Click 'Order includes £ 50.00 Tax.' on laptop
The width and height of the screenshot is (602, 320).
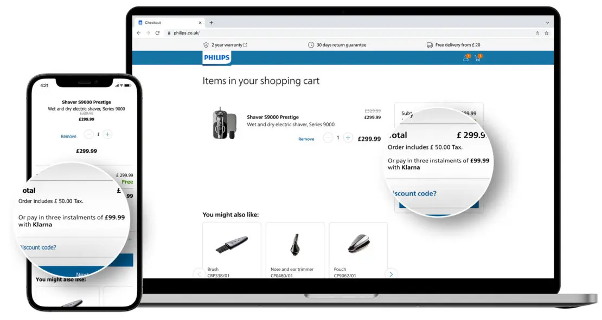coord(425,147)
